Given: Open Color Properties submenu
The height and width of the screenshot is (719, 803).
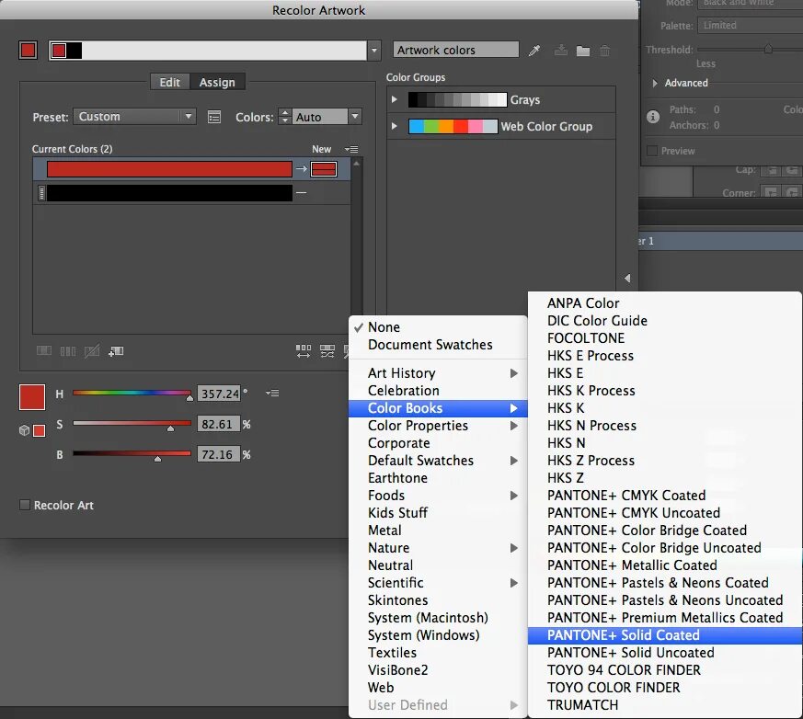Looking at the screenshot, I should 438,426.
